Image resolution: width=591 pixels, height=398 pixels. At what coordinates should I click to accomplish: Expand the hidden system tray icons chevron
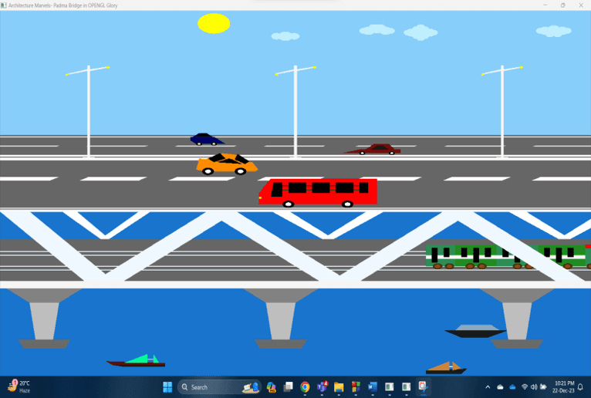point(488,387)
